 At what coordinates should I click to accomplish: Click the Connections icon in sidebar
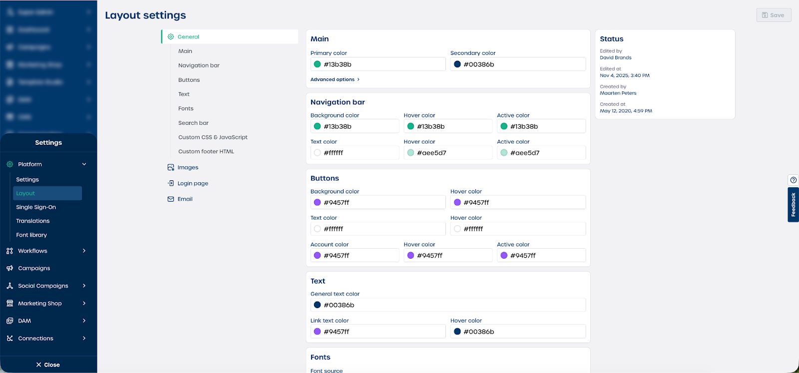point(9,339)
